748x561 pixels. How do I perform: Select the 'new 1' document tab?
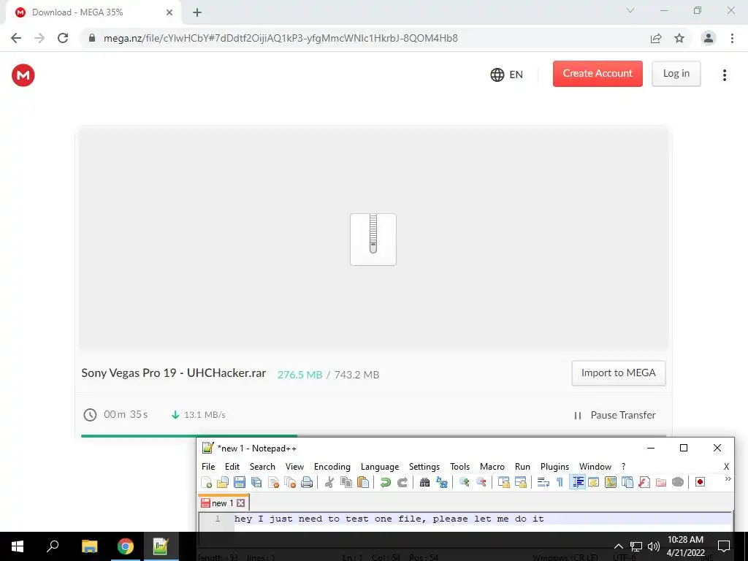(x=223, y=503)
